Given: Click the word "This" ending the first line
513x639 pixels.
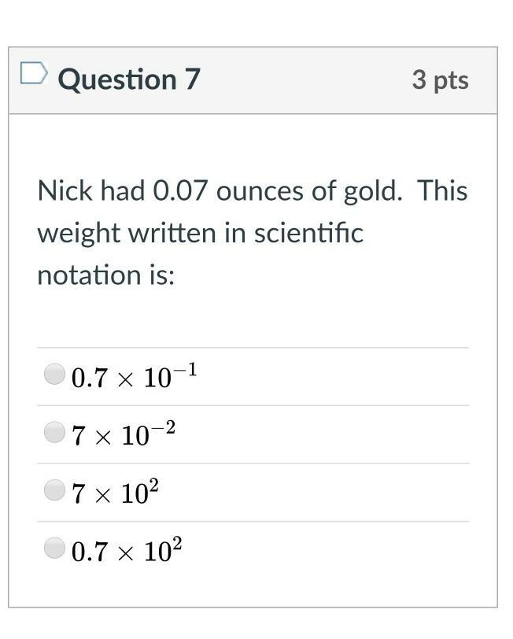Looking at the screenshot, I should [x=442, y=191].
